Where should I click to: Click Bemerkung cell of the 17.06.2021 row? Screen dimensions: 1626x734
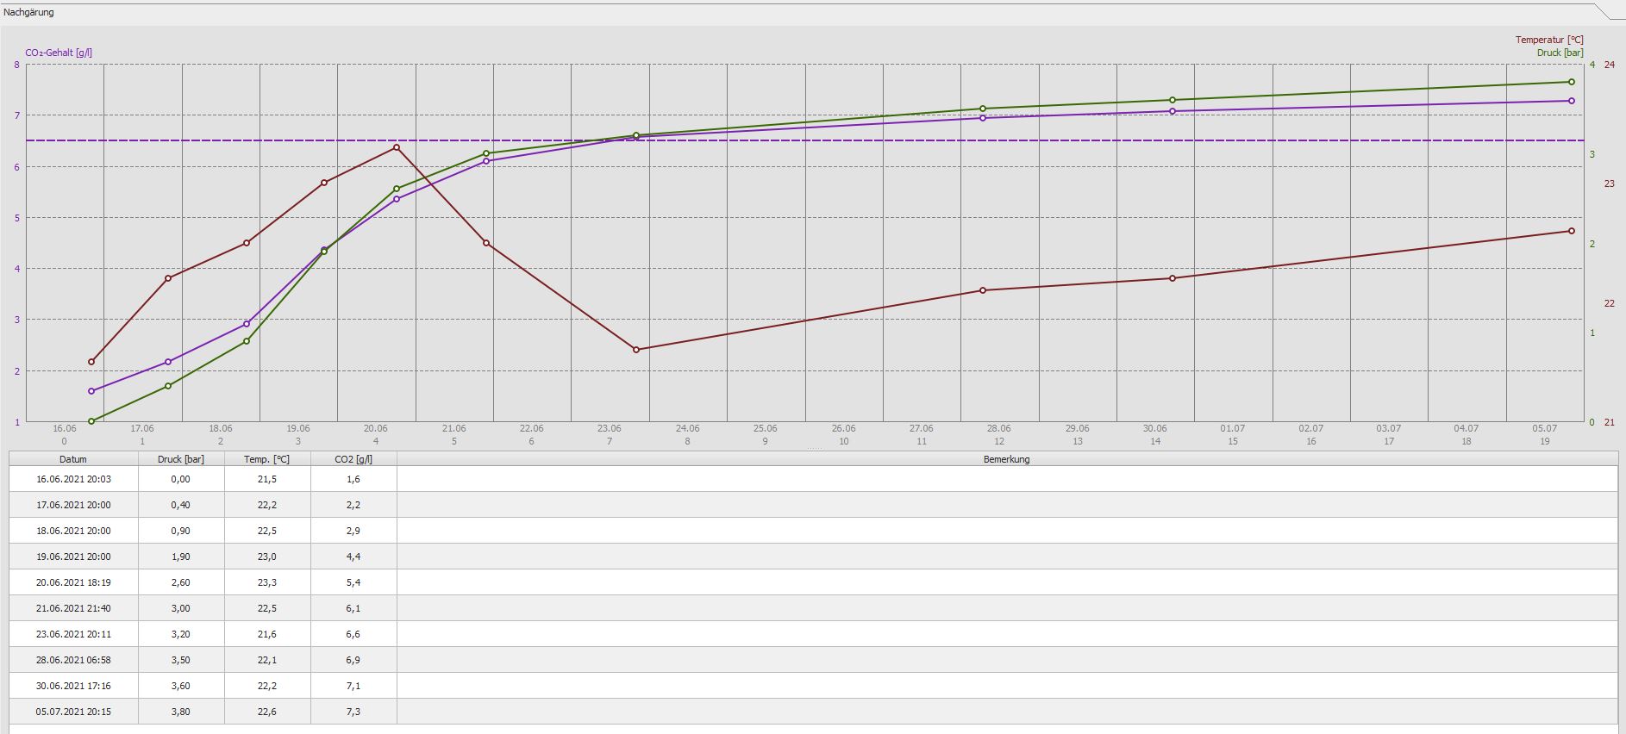point(1006,505)
